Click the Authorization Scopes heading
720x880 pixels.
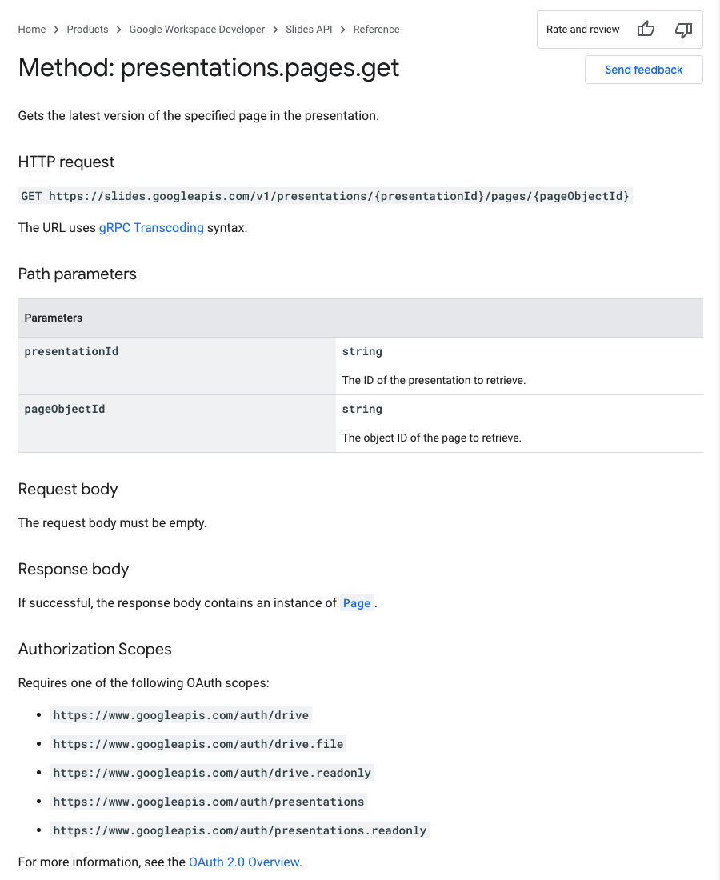(95, 649)
